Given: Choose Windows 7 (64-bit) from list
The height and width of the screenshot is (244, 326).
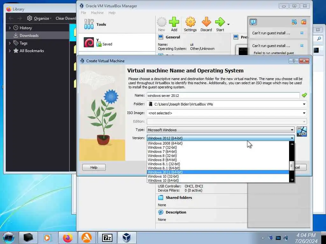Looking at the screenshot, I should pos(218,152).
